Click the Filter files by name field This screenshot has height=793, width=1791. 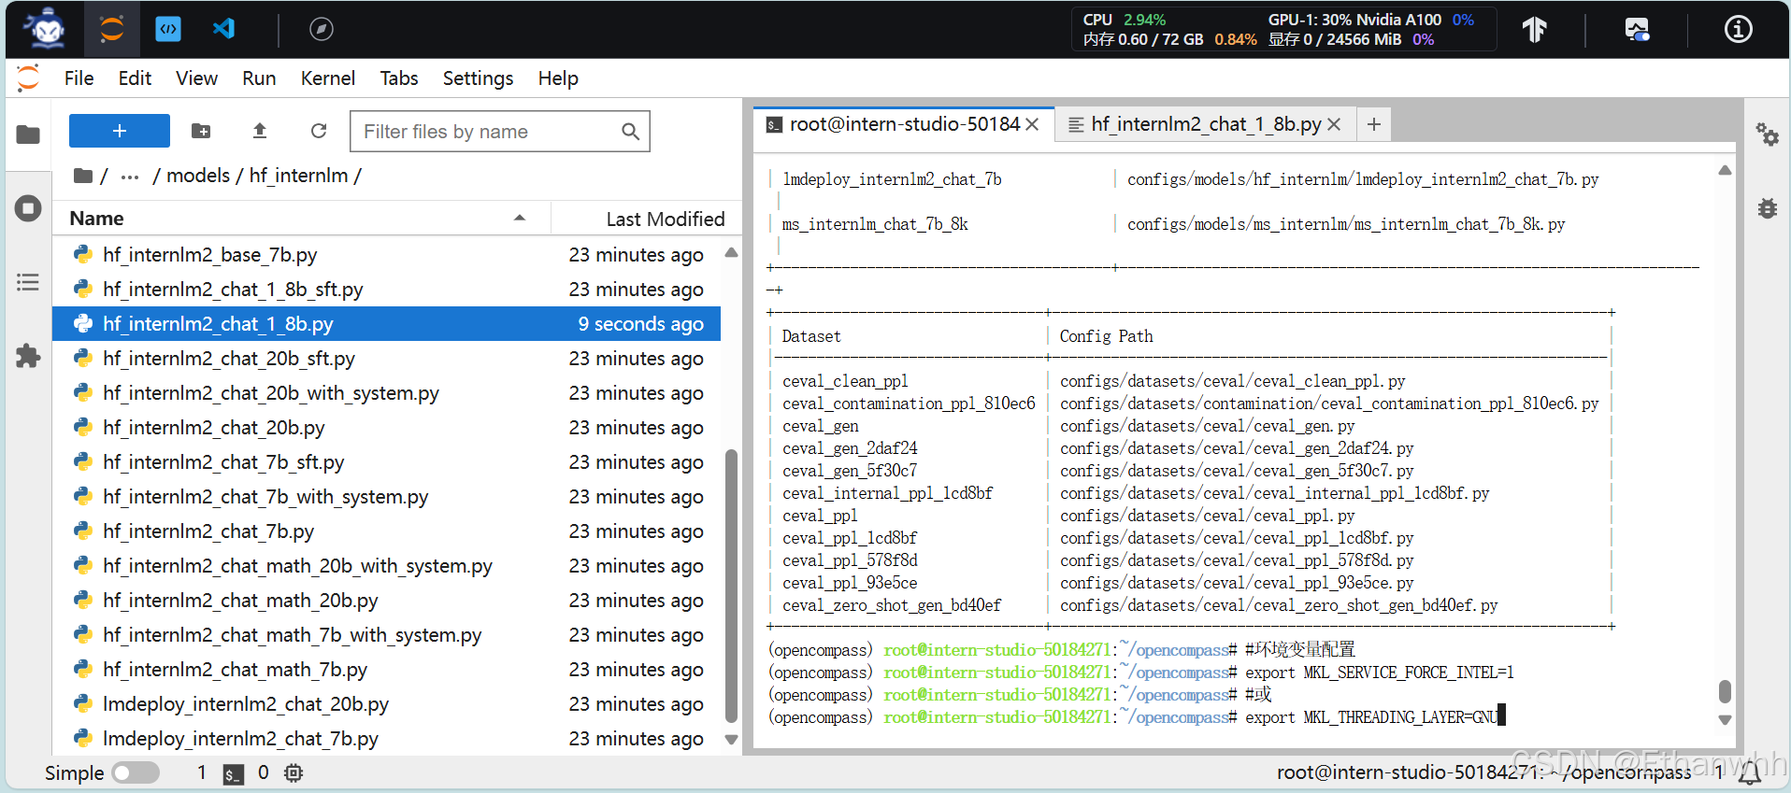(x=500, y=132)
